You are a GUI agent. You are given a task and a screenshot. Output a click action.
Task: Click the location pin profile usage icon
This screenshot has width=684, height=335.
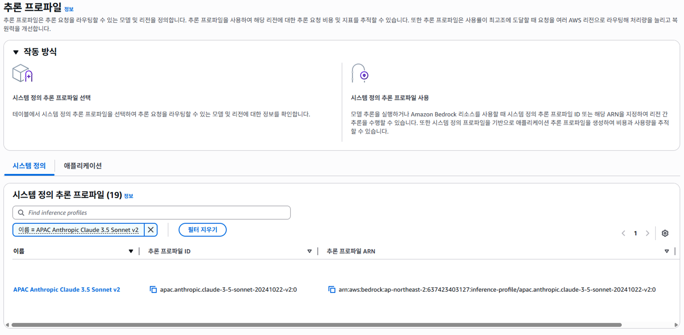360,73
